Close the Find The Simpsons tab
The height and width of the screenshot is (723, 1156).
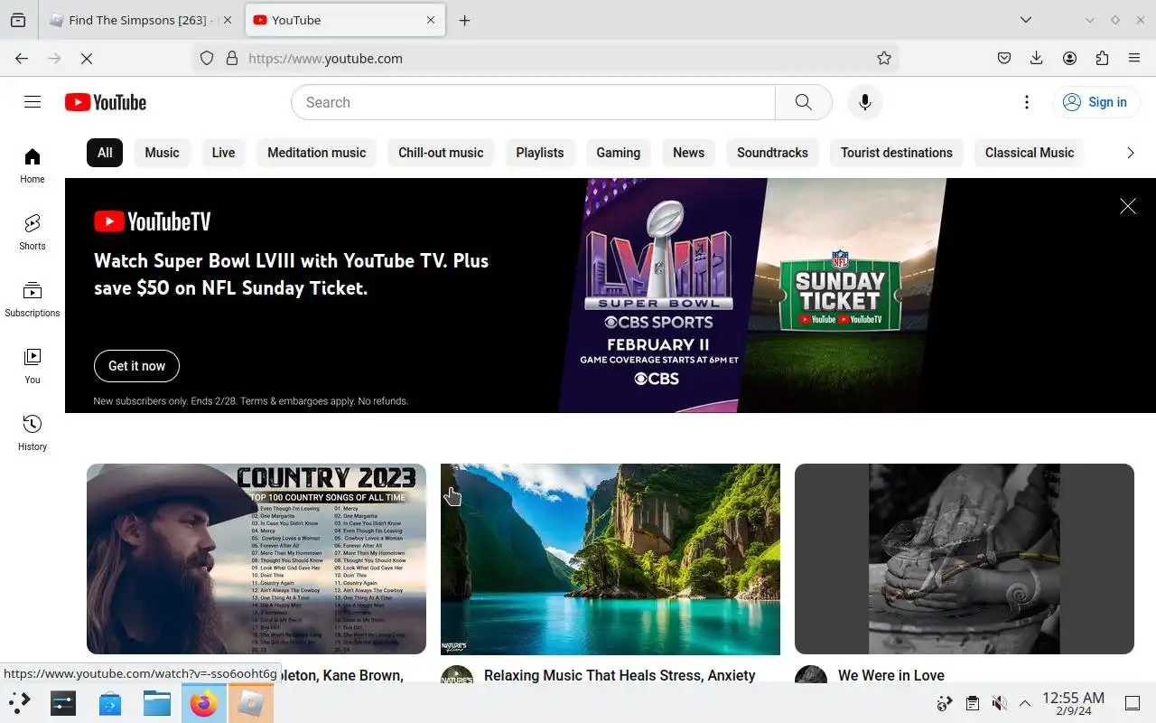(x=227, y=20)
